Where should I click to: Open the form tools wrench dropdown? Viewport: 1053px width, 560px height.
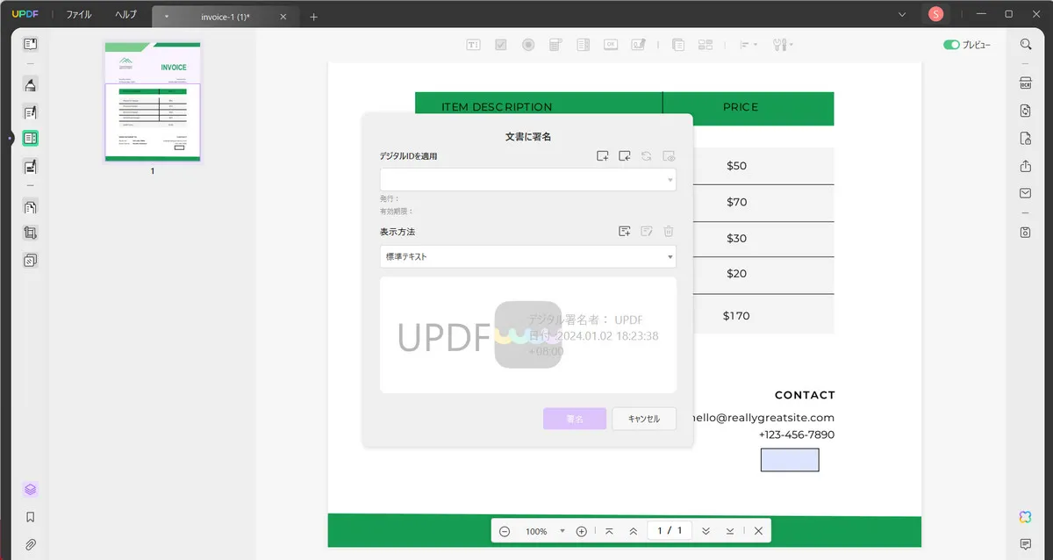(x=783, y=45)
